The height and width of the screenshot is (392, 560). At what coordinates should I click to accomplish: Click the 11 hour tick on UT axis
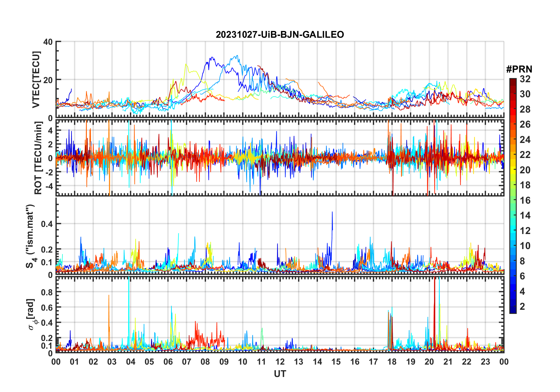tap(261, 362)
